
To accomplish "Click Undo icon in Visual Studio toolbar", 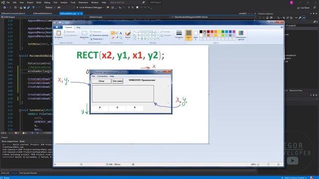I will (33, 7).
